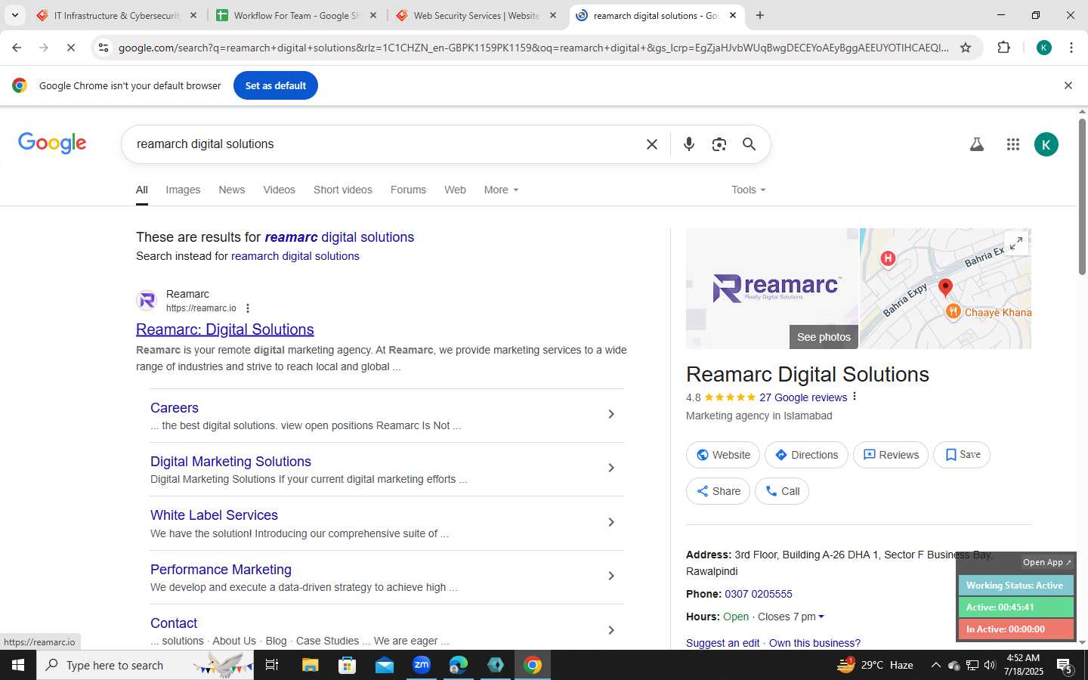Open the Zoom app on the taskbar
This screenshot has height=680, width=1088.
coord(422,665)
